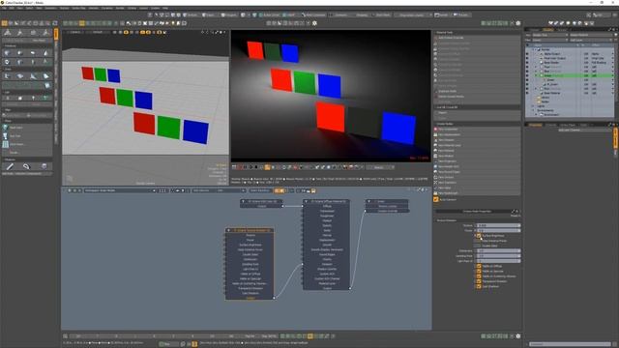Open the Help menu
This screenshot has width=619, height=348.
point(165,8)
